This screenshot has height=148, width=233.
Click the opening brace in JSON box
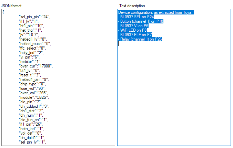tap(3, 12)
